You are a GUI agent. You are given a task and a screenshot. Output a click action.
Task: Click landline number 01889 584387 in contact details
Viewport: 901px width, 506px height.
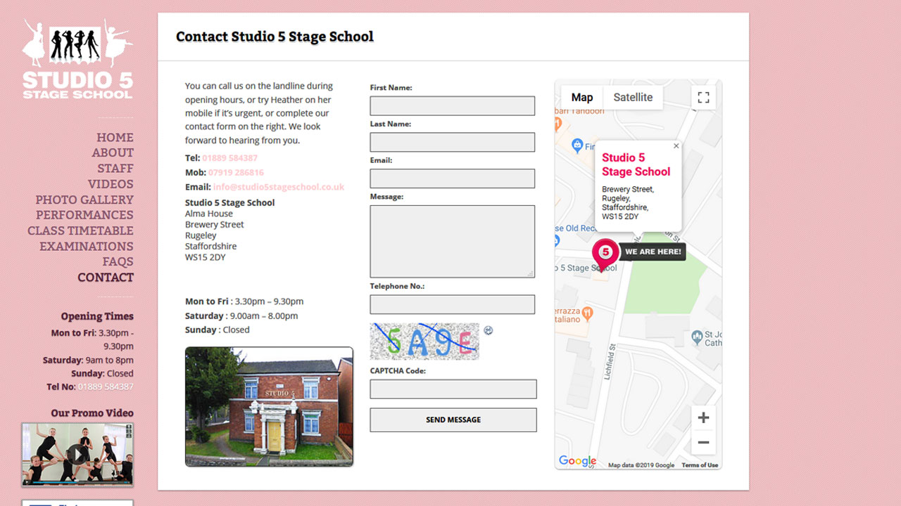[230, 158]
